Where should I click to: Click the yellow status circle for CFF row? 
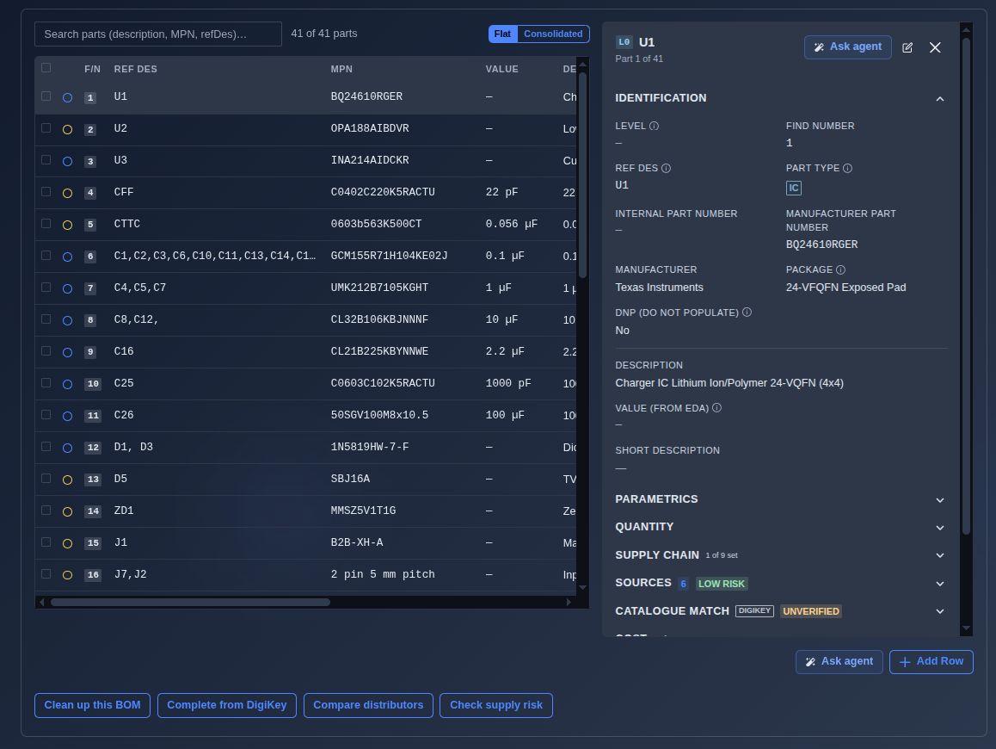[x=67, y=194]
